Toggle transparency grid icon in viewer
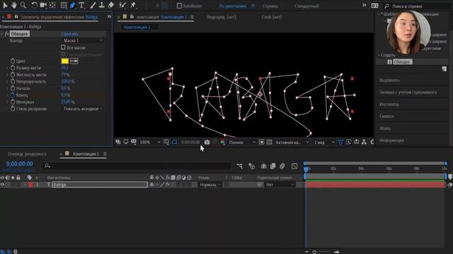This screenshot has width=453, height=254. pos(269,142)
